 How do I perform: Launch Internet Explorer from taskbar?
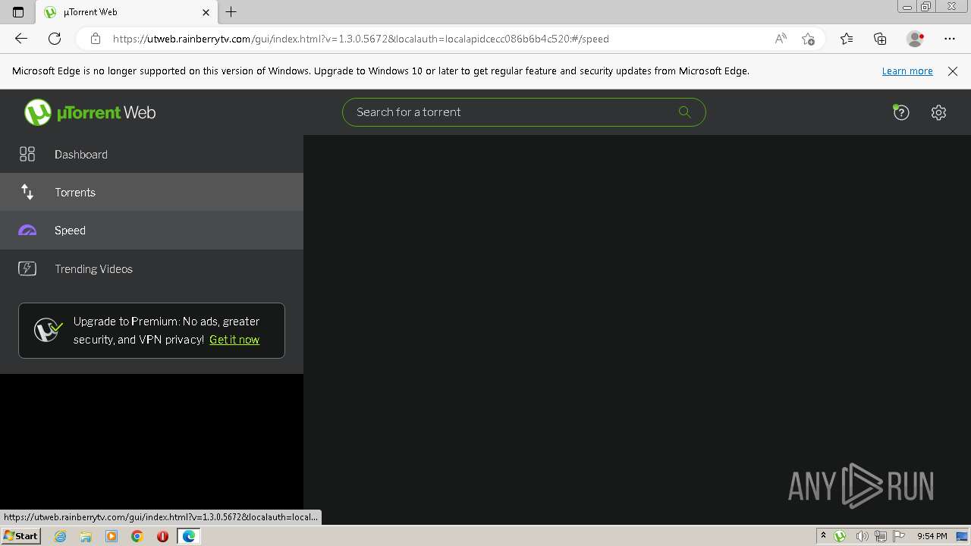61,536
